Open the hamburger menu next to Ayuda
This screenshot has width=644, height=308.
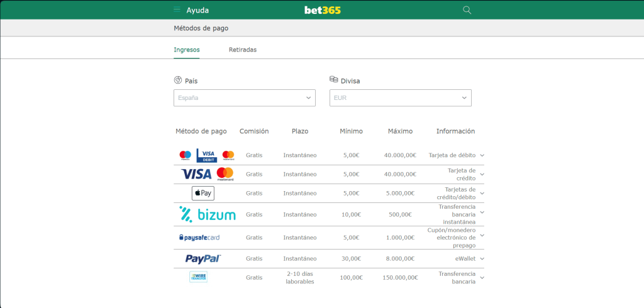coord(177,10)
